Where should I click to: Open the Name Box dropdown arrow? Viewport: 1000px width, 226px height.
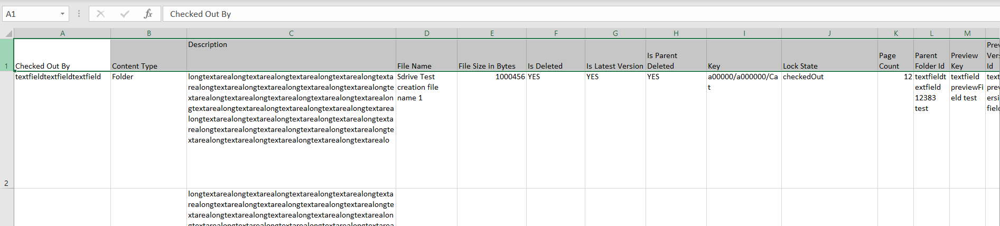point(62,14)
